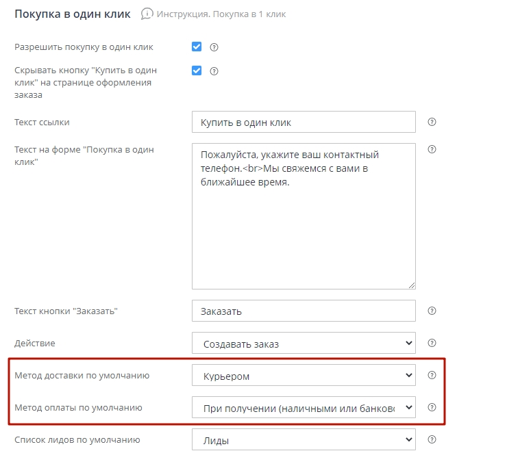Open "Инструкция. Покупка в 1 клик" link
This screenshot has width=507, height=464.
coord(221,14)
